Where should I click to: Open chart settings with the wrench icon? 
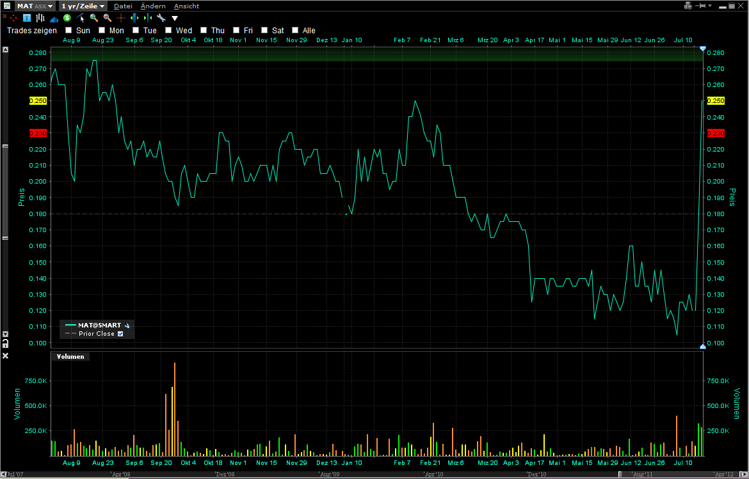point(160,18)
